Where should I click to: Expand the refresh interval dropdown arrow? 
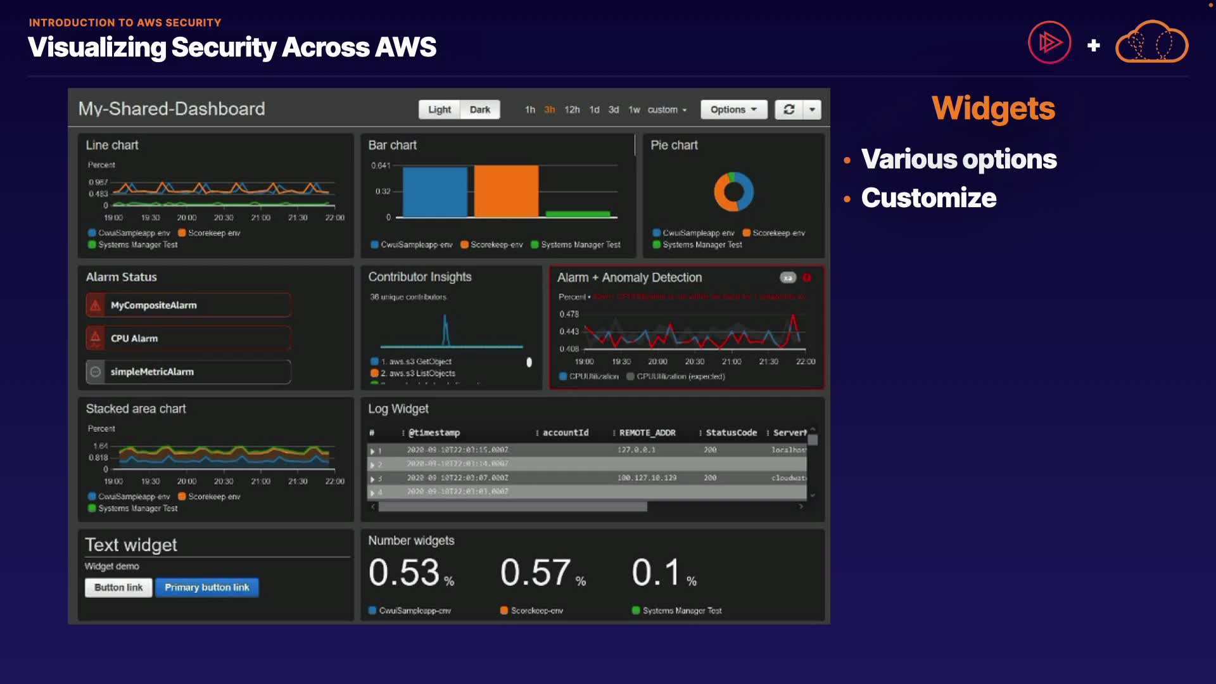(812, 110)
